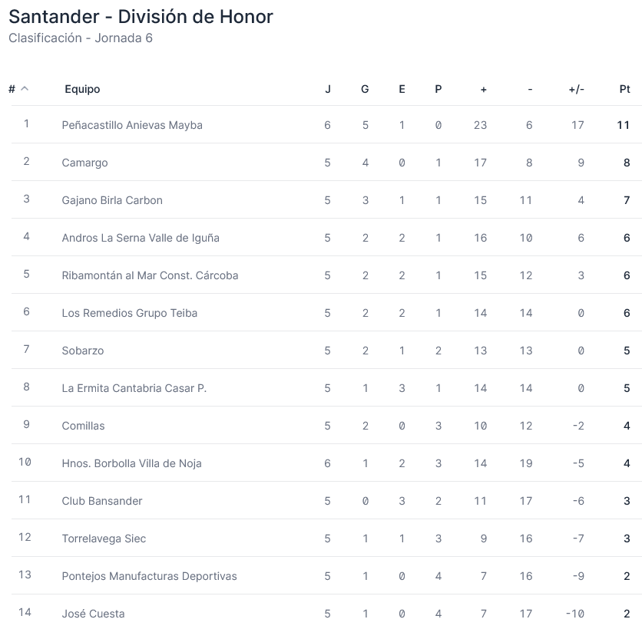This screenshot has height=629, width=642.
Task: Sort by the J games played column
Action: coord(328,89)
